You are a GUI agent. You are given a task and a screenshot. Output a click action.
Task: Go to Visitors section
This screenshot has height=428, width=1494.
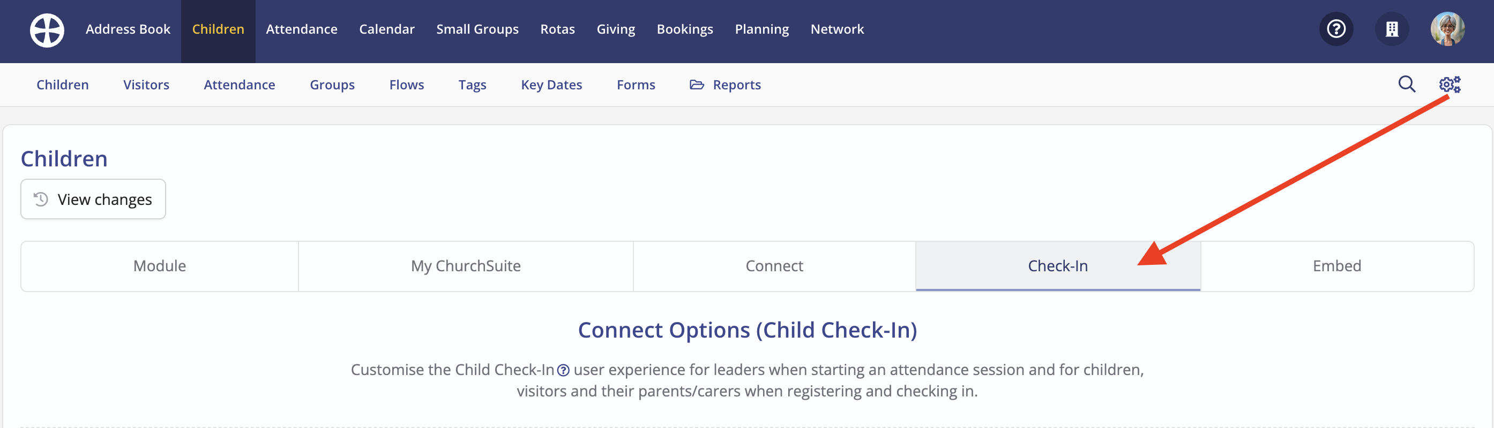coord(146,85)
